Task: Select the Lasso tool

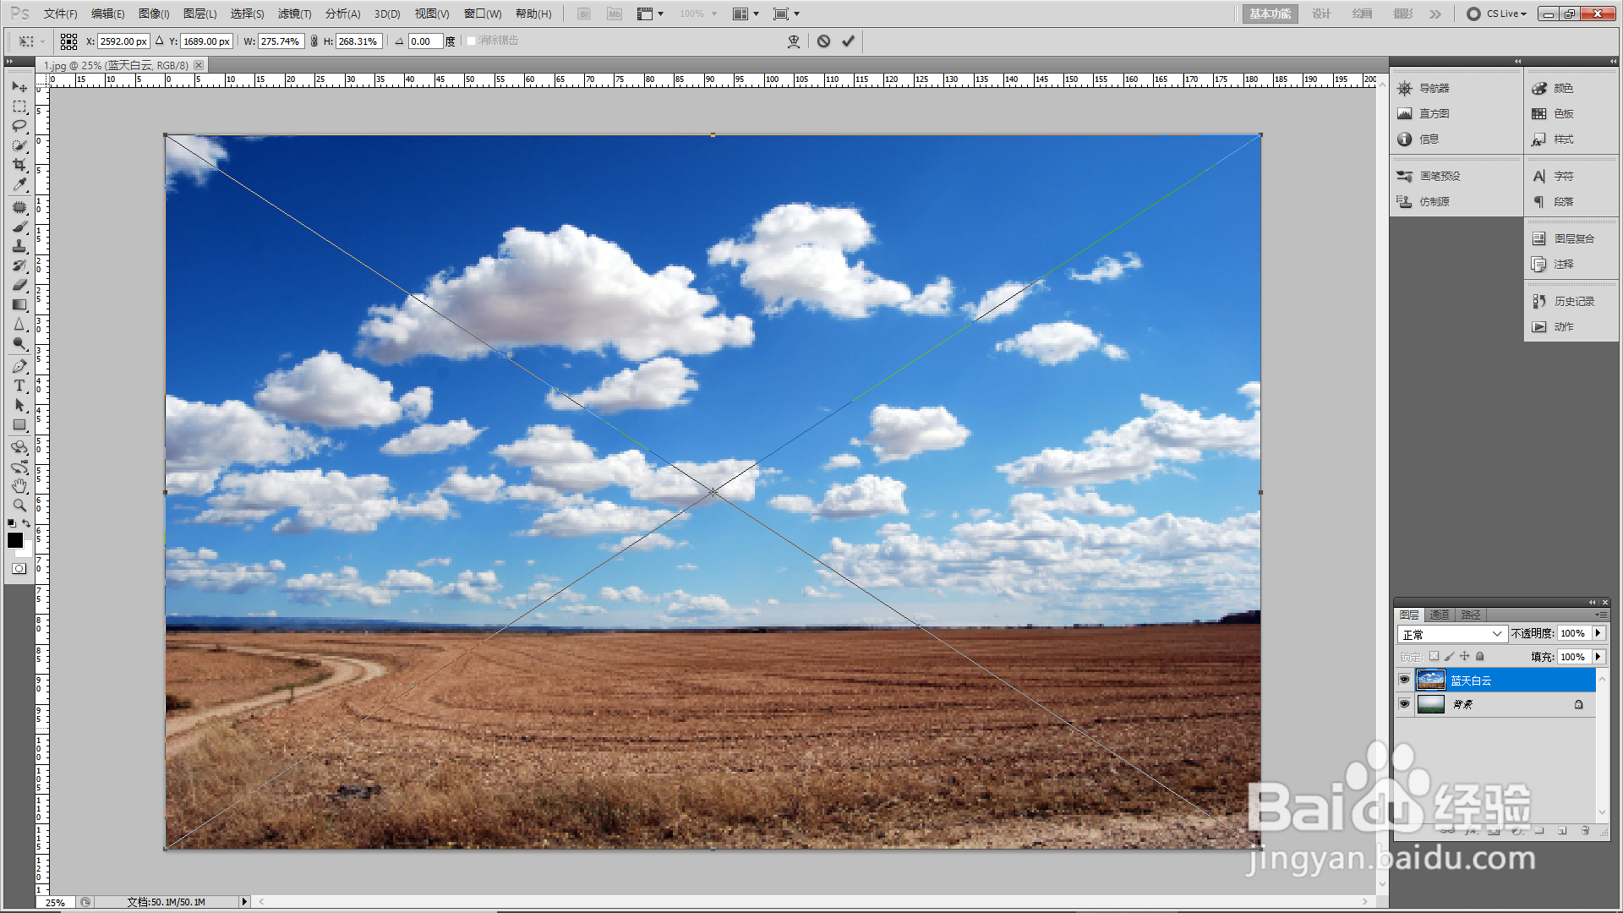Action: point(19,125)
